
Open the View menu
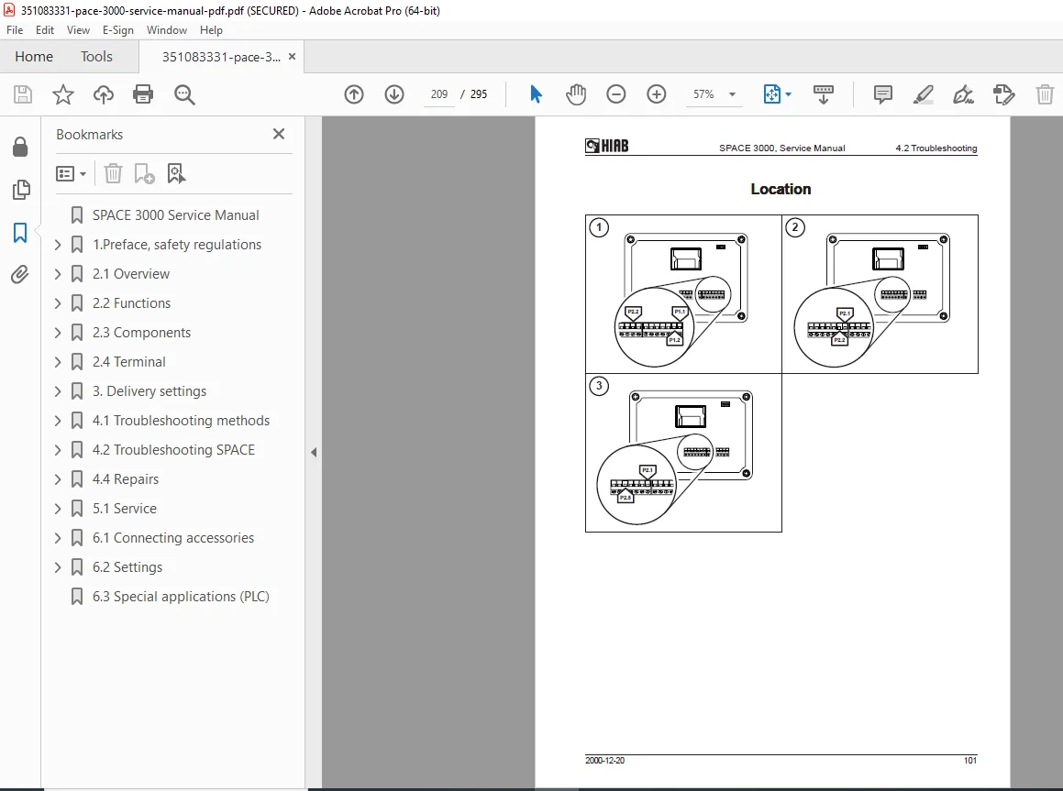point(78,30)
